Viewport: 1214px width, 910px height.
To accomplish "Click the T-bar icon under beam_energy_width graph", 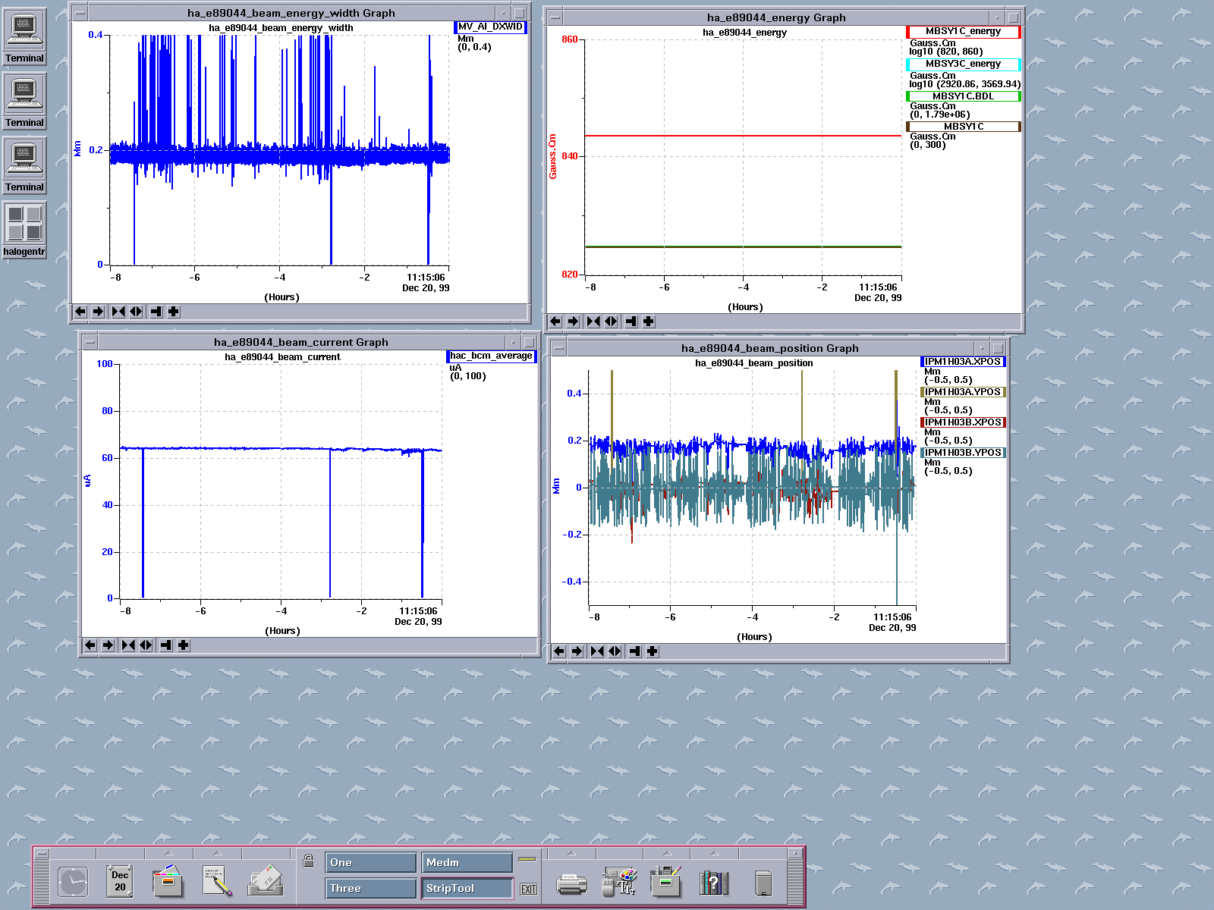I will 156,312.
